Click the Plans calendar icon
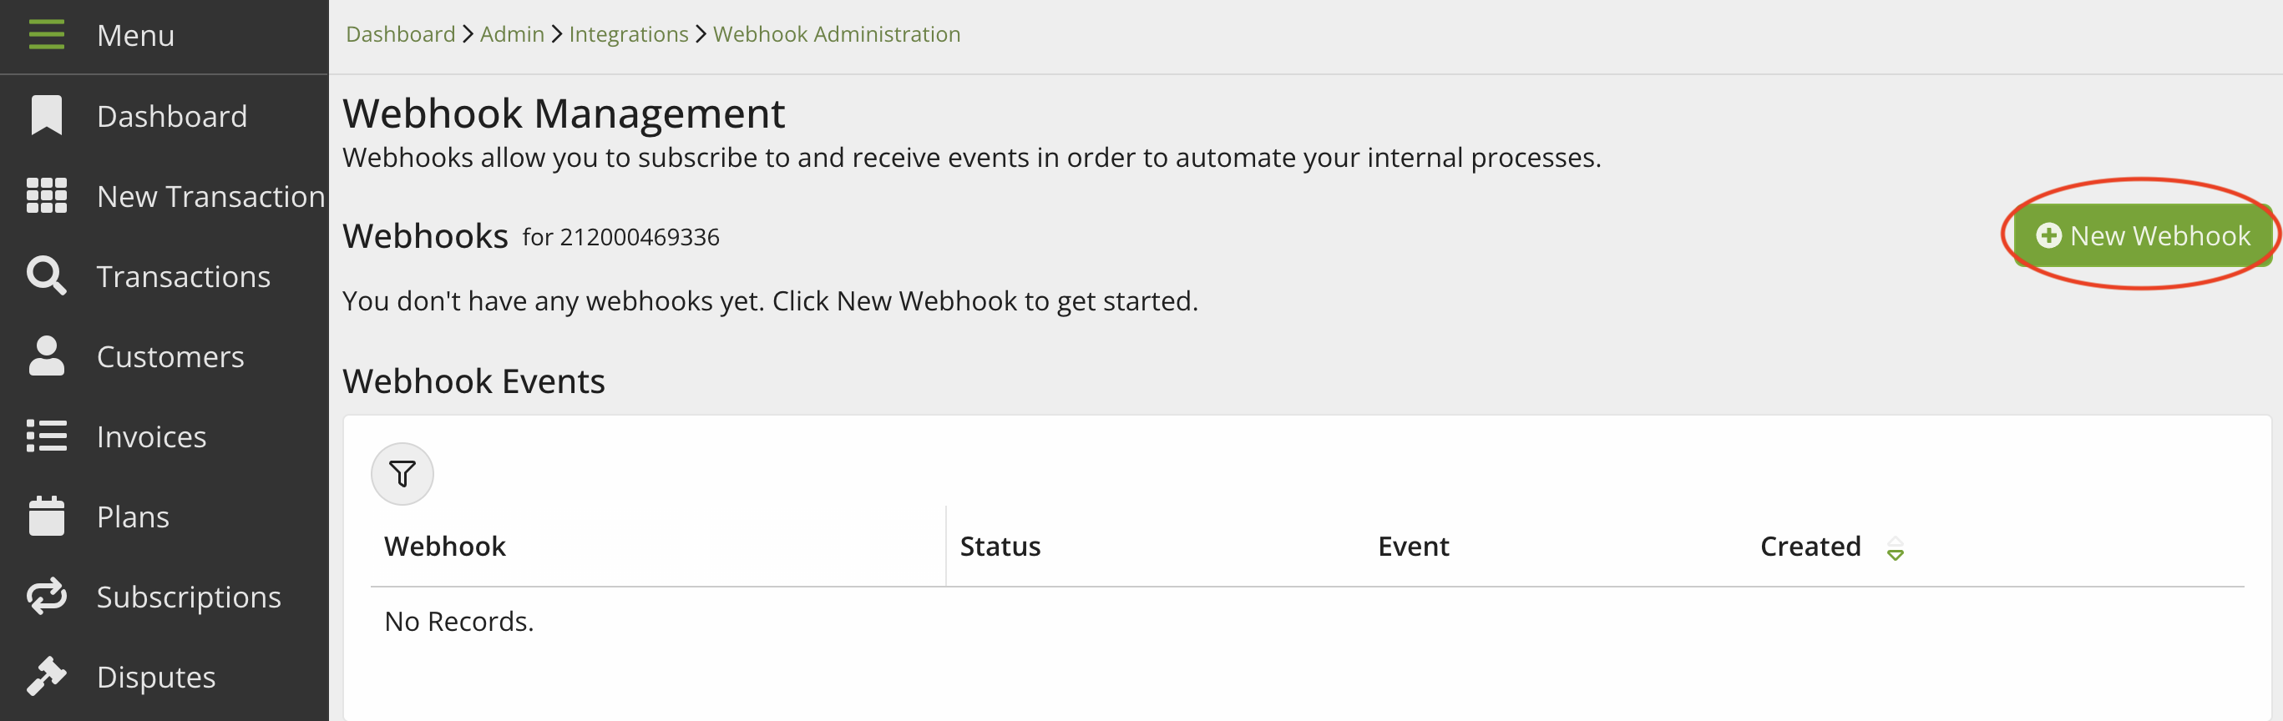The image size is (2283, 721). (x=46, y=517)
